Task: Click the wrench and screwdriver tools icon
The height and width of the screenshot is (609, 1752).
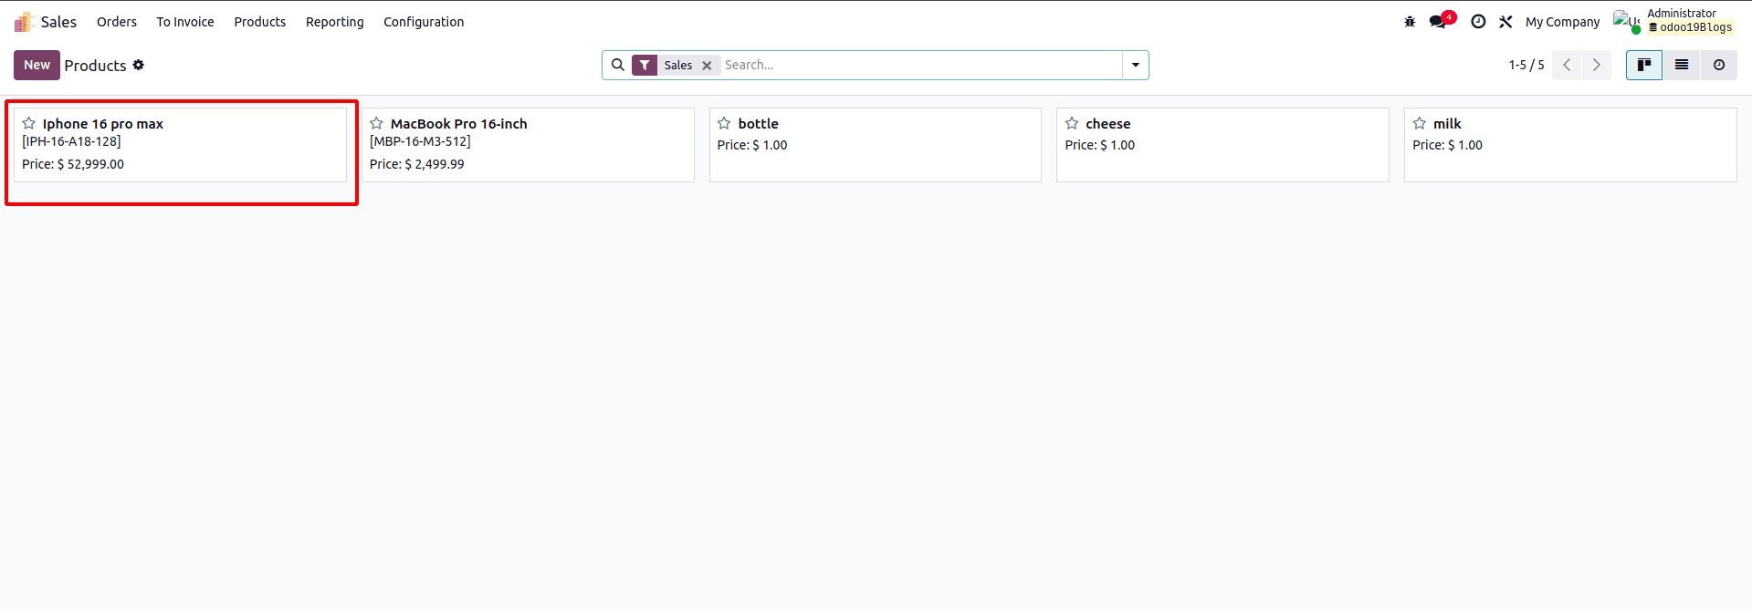Action: pyautogui.click(x=1505, y=22)
